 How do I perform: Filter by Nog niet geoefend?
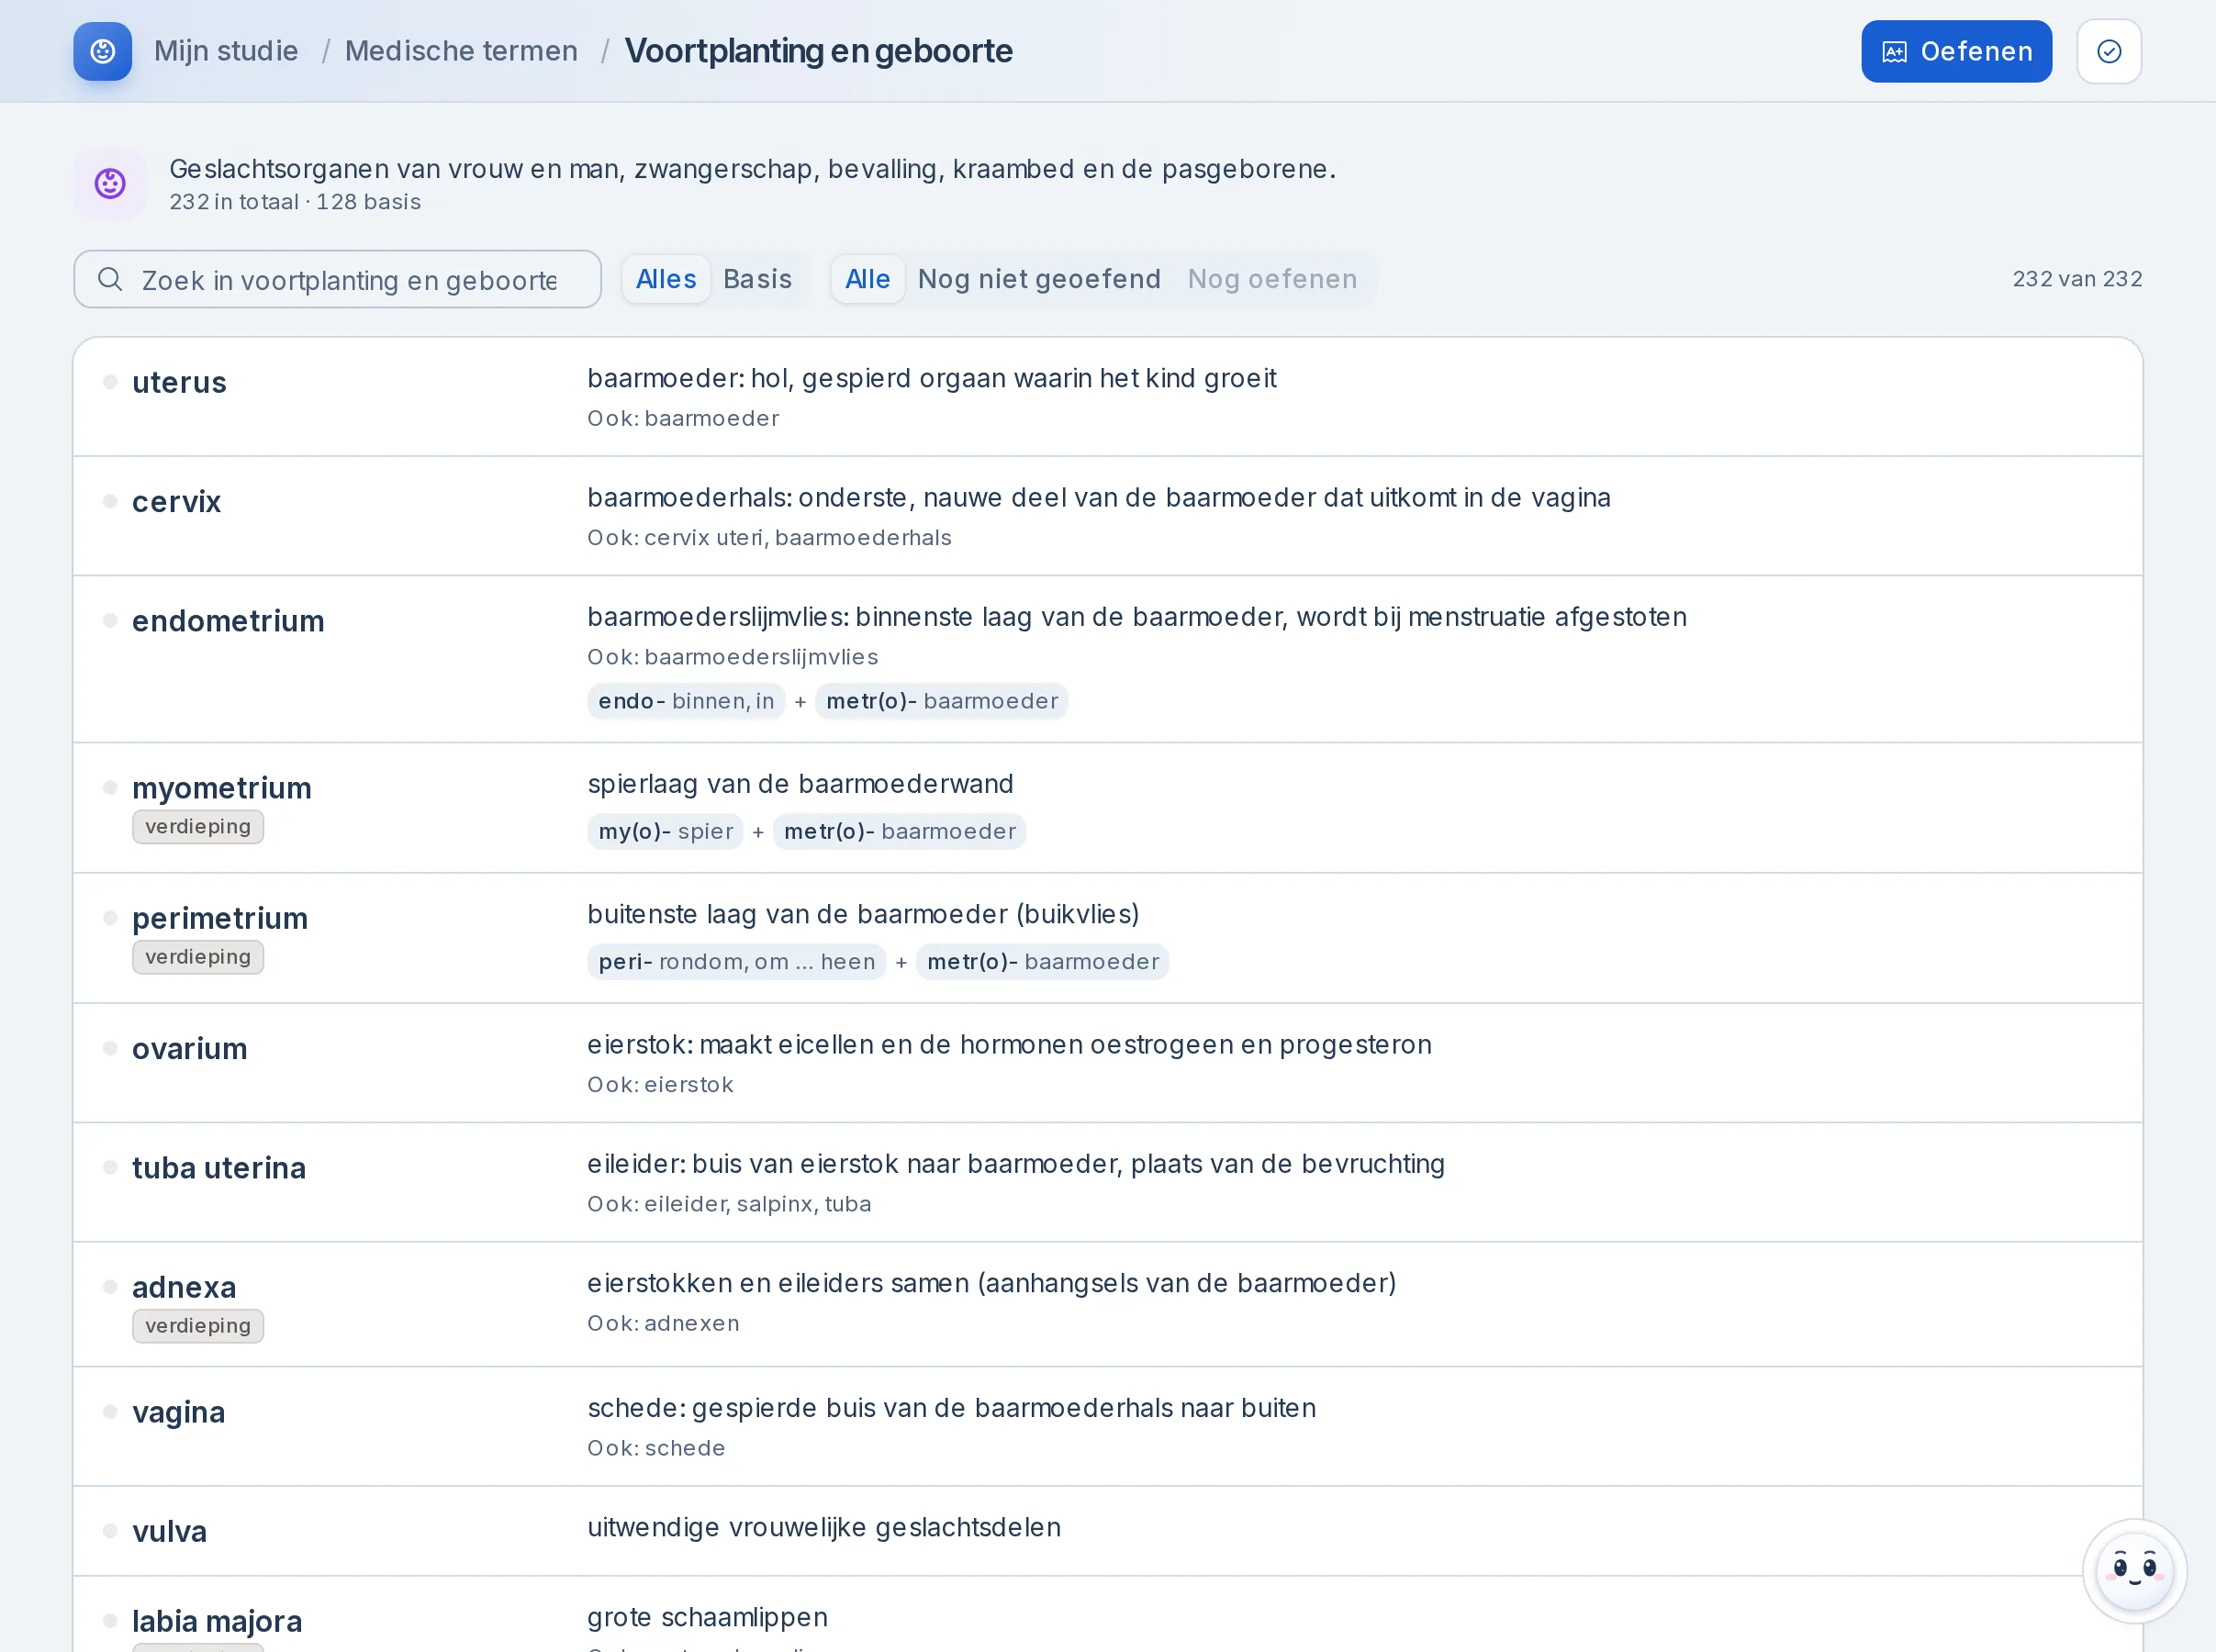coord(1039,279)
